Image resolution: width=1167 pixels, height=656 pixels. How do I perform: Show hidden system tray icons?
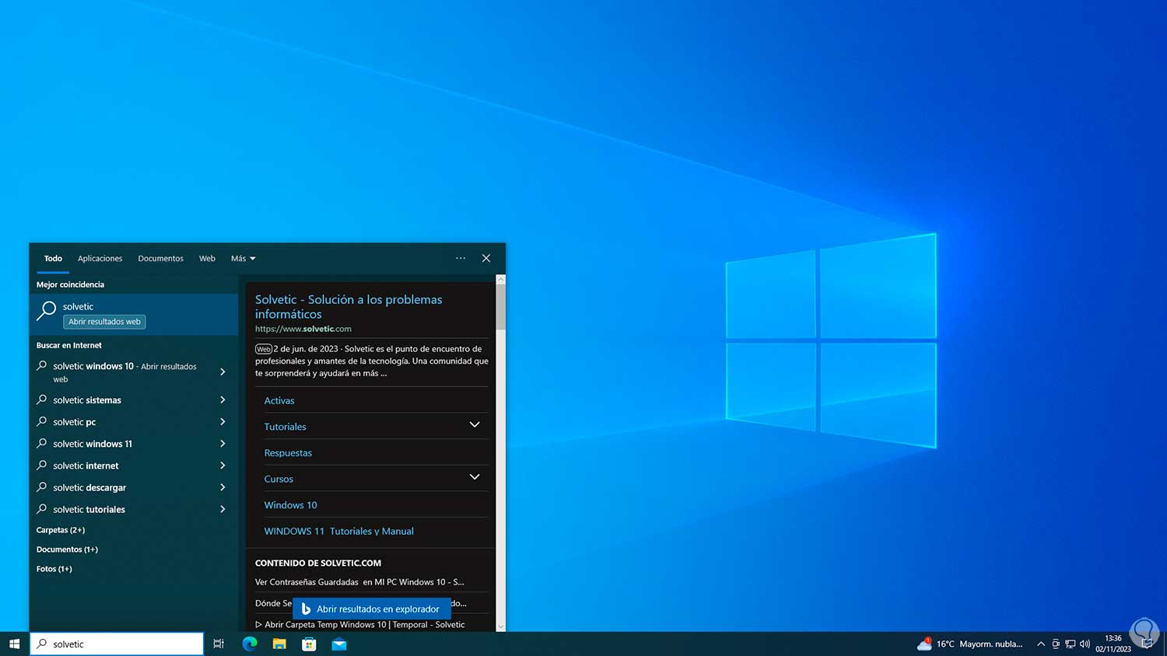pos(1041,644)
